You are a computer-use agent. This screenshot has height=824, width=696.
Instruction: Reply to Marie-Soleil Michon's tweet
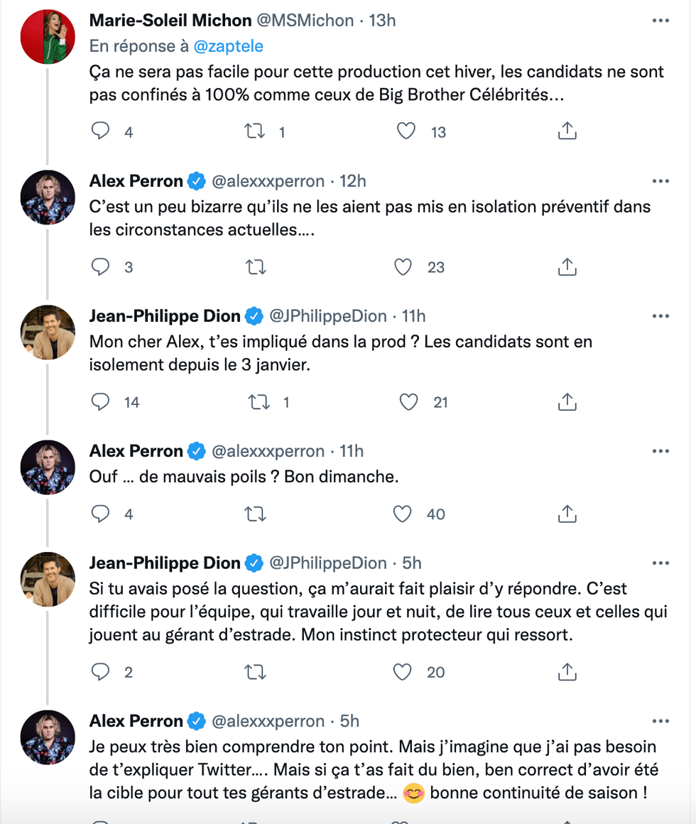click(x=102, y=131)
